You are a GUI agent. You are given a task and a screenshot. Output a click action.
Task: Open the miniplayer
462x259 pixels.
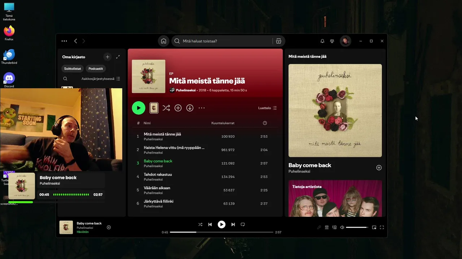click(x=374, y=227)
